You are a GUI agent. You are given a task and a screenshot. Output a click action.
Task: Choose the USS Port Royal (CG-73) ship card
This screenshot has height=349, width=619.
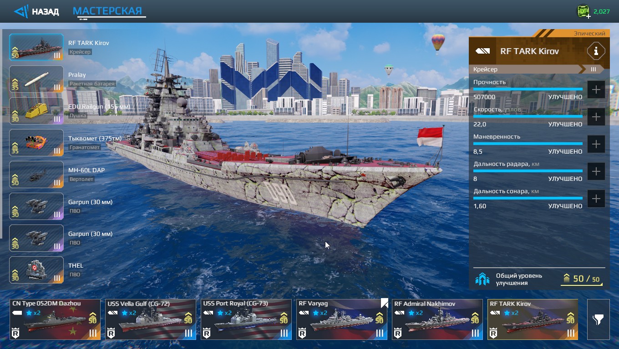[x=246, y=319]
